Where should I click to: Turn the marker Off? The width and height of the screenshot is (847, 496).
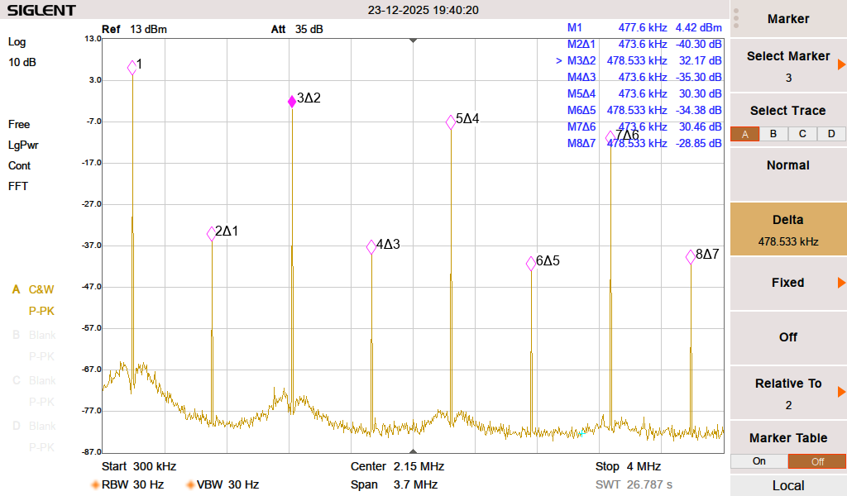(x=787, y=337)
